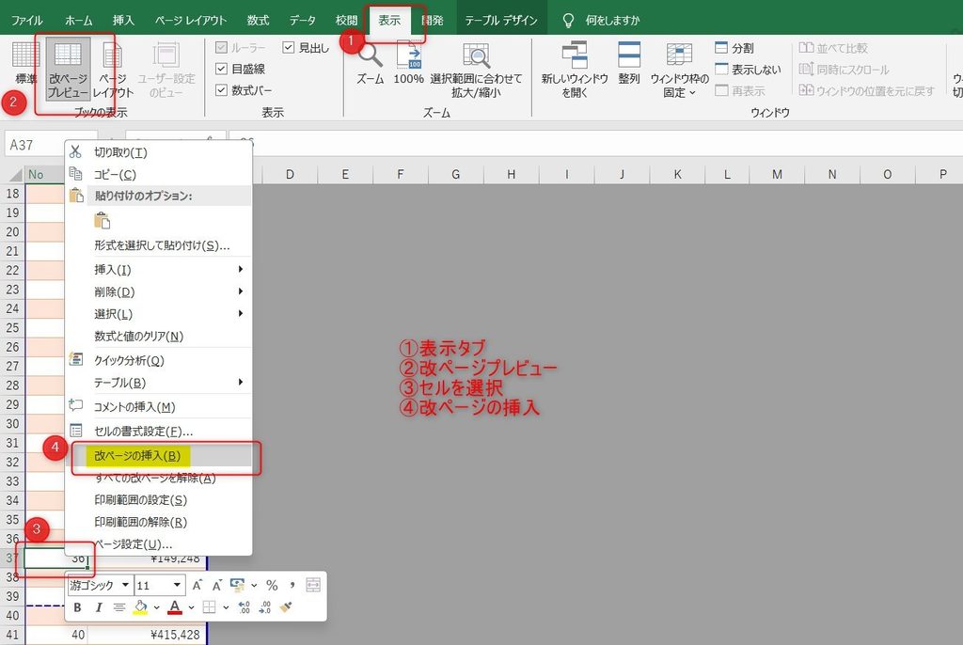Choose コピー(C) from context menu

pyautogui.click(x=158, y=175)
